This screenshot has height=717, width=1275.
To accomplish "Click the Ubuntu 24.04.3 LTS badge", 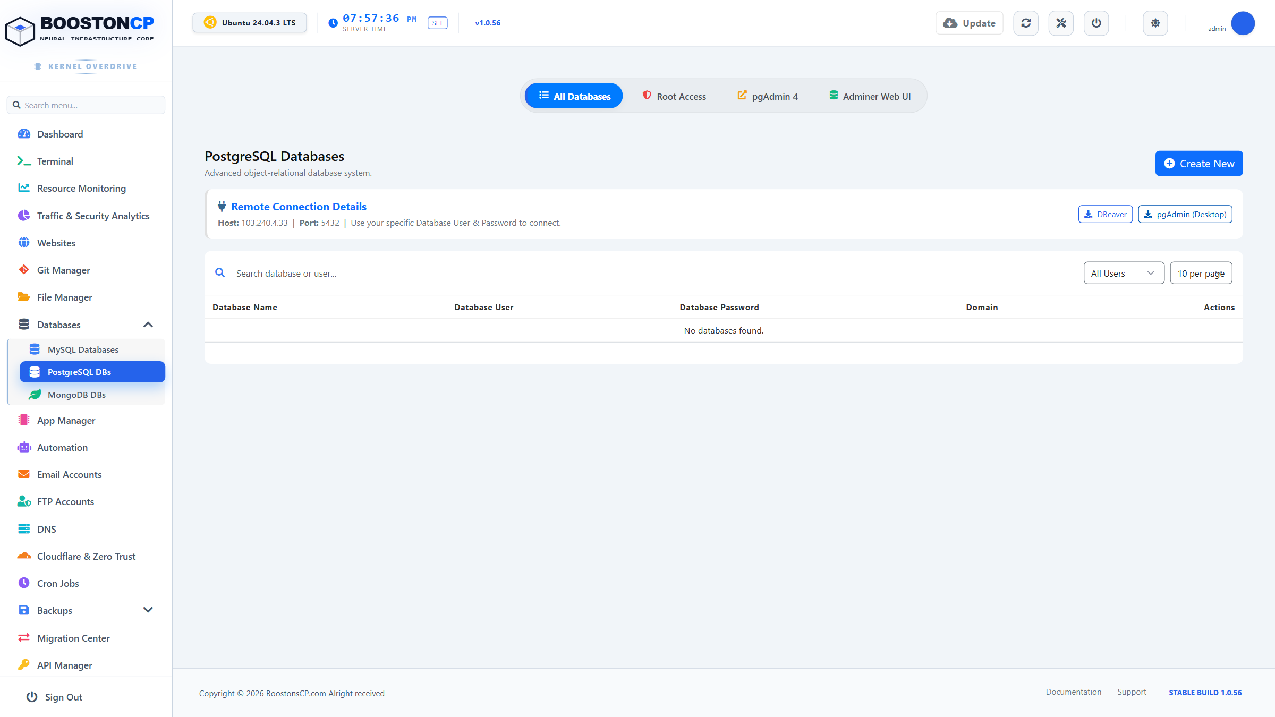I will [x=250, y=23].
